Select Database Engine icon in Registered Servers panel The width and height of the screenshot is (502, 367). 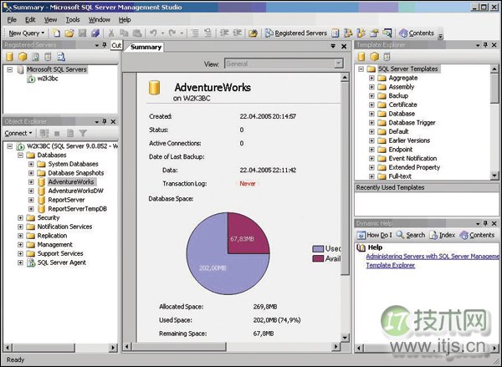9,57
